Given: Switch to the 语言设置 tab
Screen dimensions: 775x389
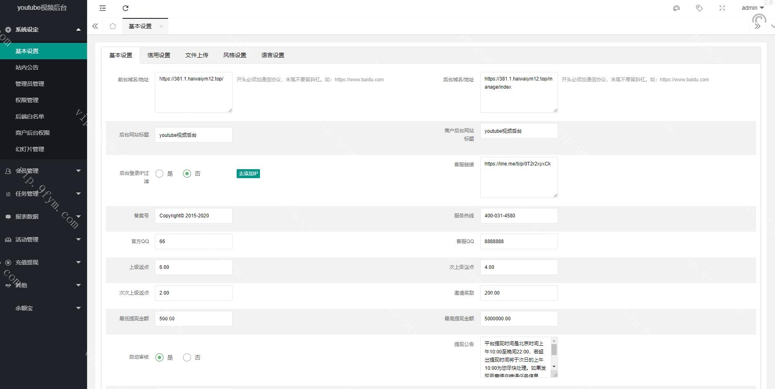Looking at the screenshot, I should coord(273,55).
